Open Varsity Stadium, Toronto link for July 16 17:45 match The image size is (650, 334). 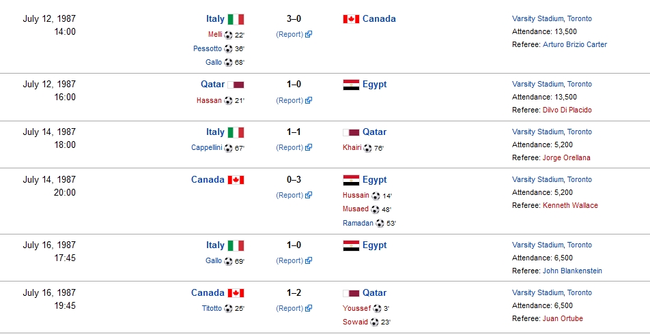[552, 245]
